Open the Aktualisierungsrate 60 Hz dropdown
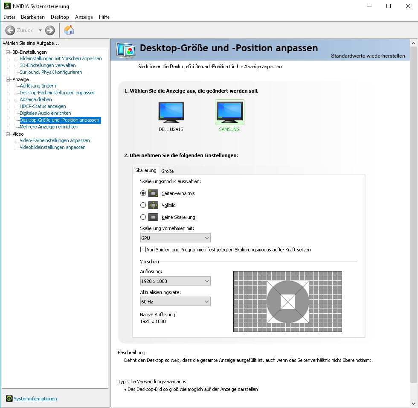 click(x=175, y=302)
